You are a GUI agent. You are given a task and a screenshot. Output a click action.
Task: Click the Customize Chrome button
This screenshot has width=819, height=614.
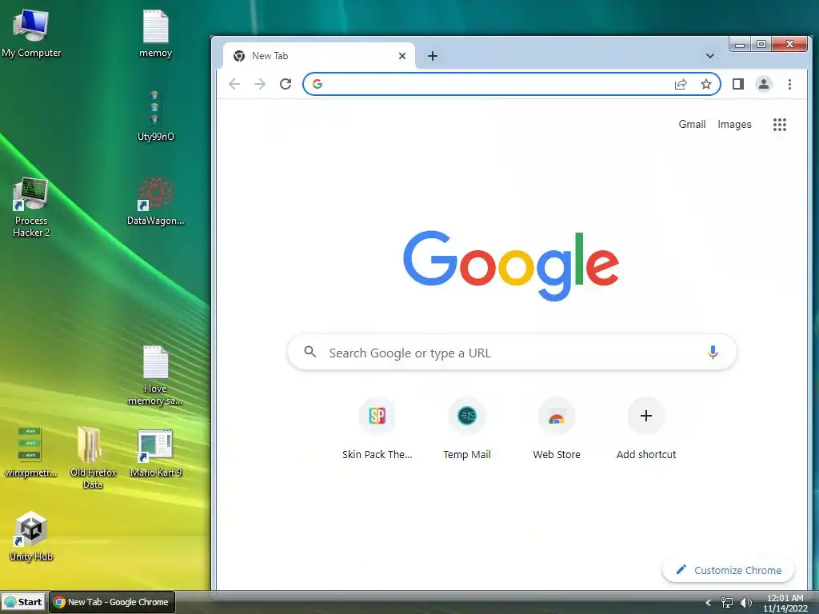[x=728, y=570]
